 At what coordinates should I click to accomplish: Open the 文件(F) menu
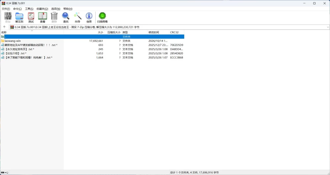click(6, 9)
